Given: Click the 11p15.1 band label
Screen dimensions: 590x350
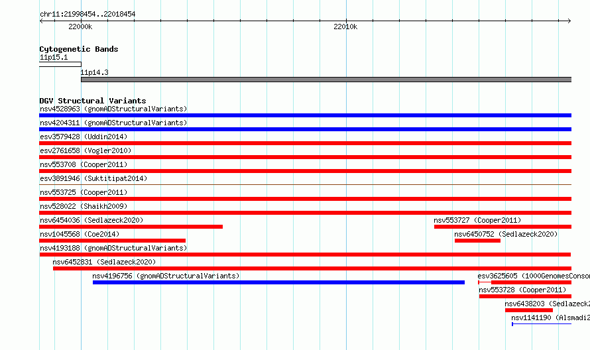Looking at the screenshot, I should [54, 57].
